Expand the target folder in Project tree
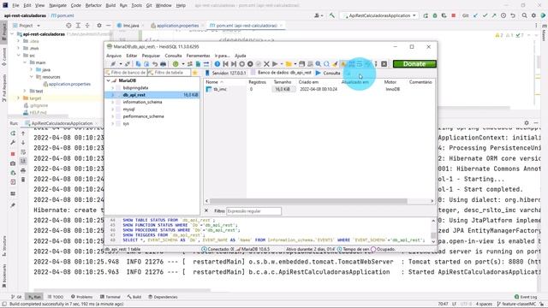 point(19,98)
